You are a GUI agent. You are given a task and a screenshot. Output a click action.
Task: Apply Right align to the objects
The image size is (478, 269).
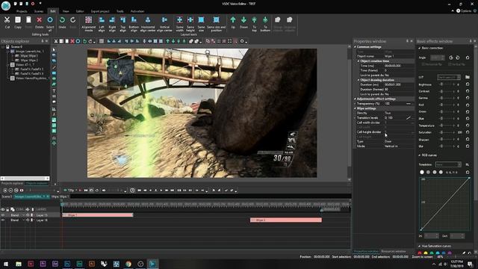coord(112,23)
